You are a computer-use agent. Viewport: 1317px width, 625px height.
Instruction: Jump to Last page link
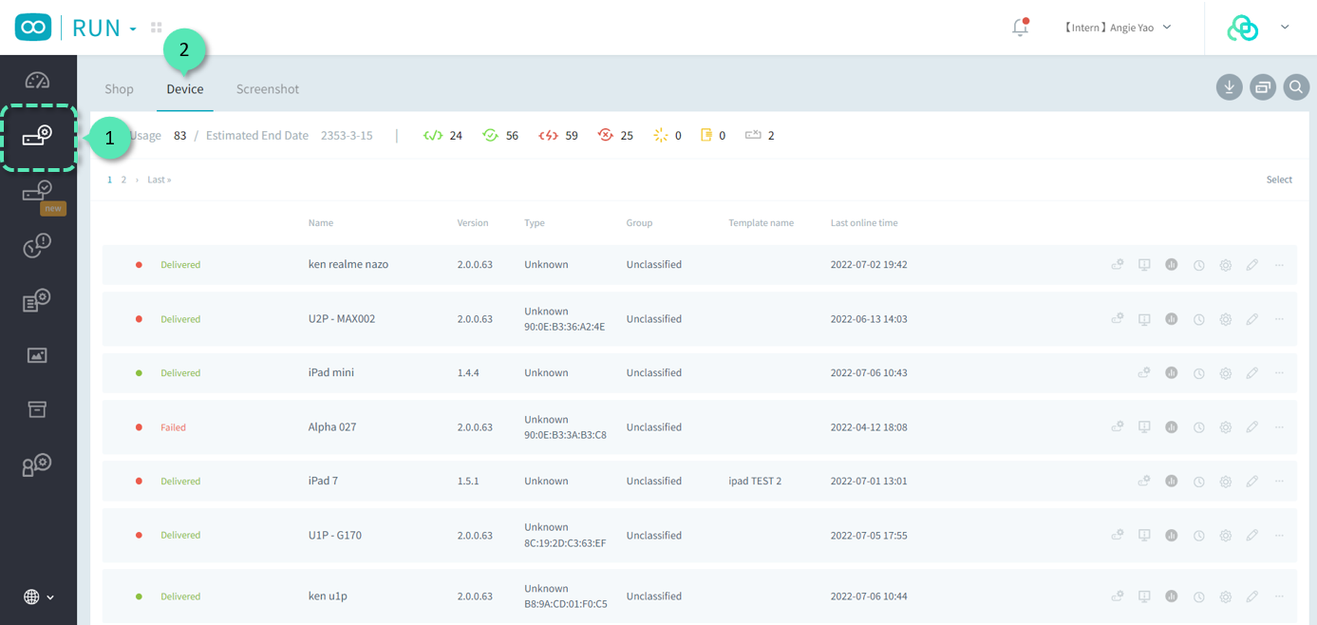coord(160,180)
